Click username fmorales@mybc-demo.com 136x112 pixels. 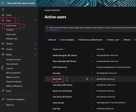[x=107, y=73]
